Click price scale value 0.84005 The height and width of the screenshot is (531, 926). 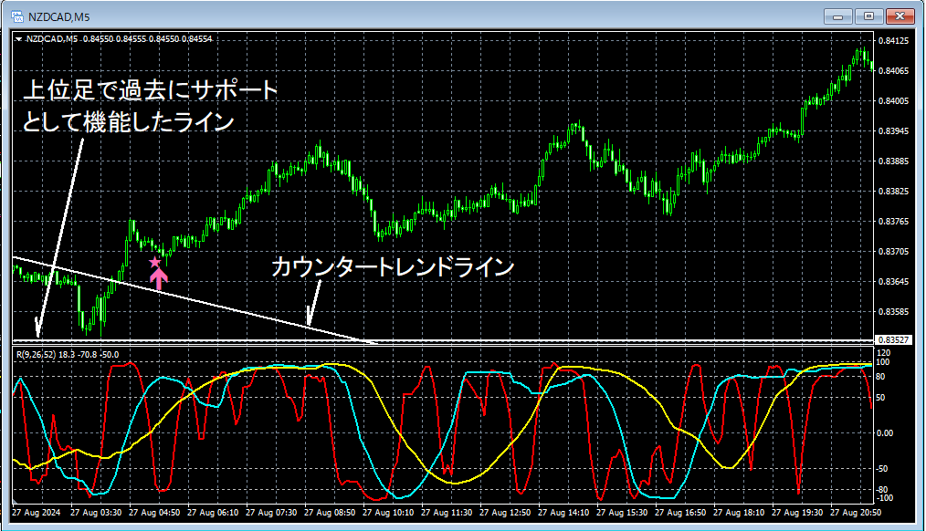coord(893,101)
